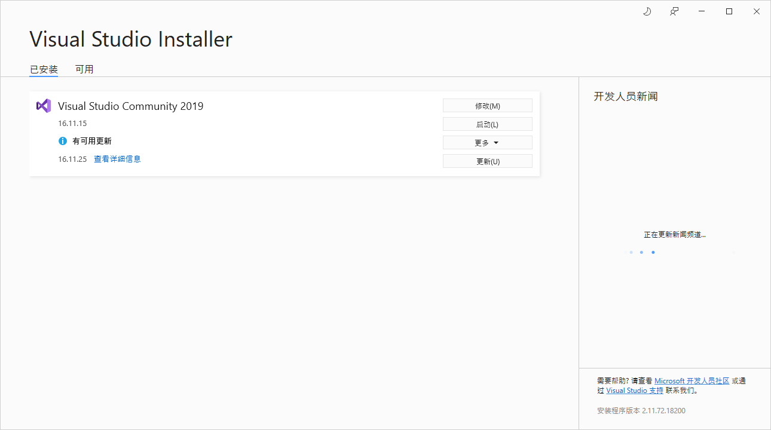Maximize the installer window
Image resolution: width=771 pixels, height=430 pixels.
[x=729, y=11]
